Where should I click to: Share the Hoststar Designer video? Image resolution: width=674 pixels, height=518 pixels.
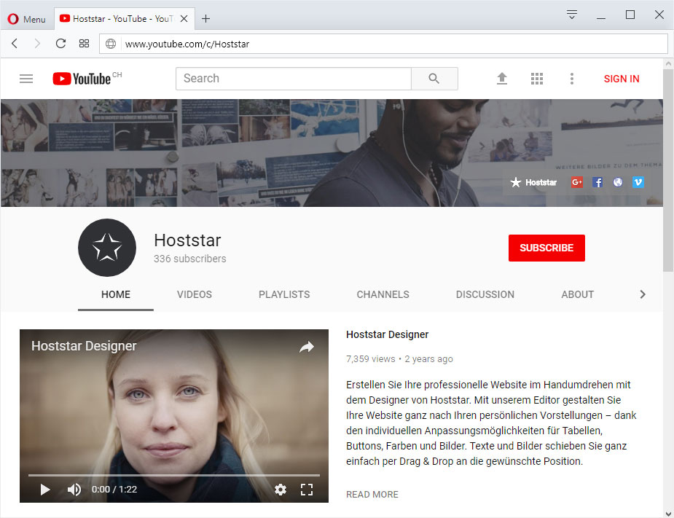(x=307, y=347)
